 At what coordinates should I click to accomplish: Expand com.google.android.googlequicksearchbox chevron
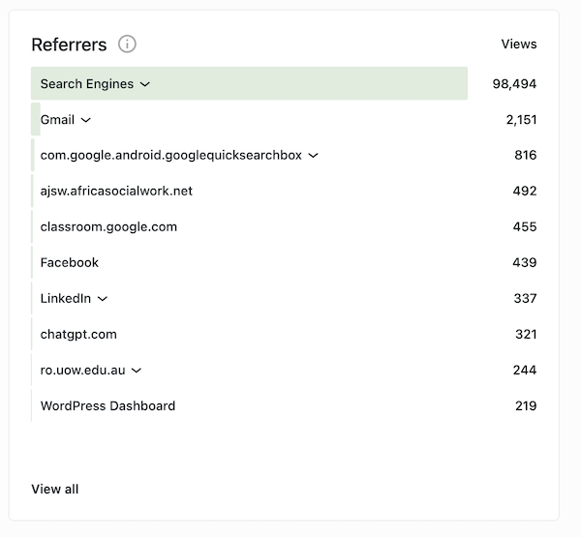[313, 156]
